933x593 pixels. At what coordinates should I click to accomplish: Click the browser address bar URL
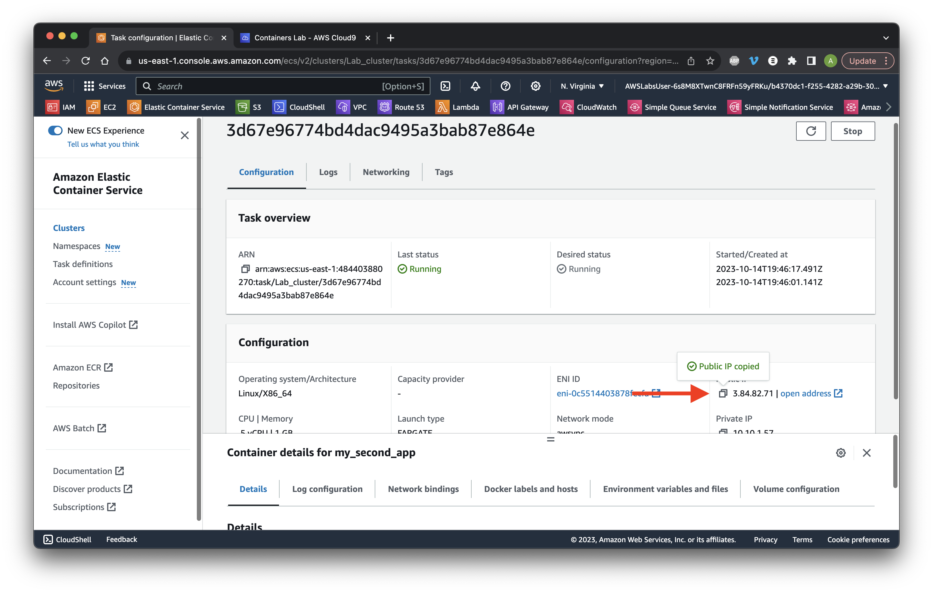408,61
